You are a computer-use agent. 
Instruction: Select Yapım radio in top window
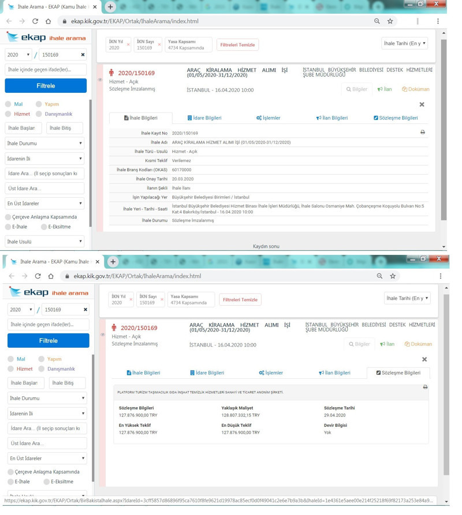(39, 104)
